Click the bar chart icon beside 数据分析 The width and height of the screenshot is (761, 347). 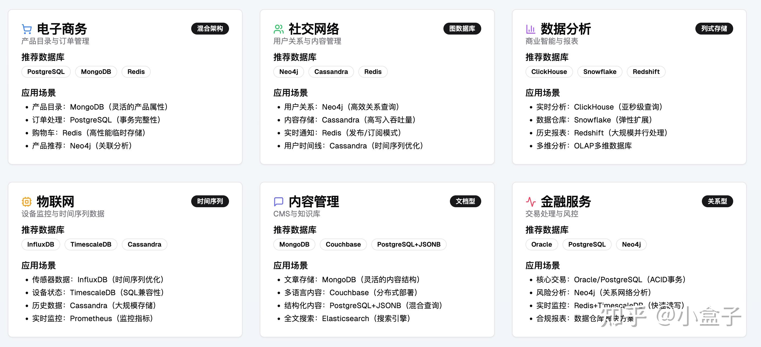click(531, 29)
